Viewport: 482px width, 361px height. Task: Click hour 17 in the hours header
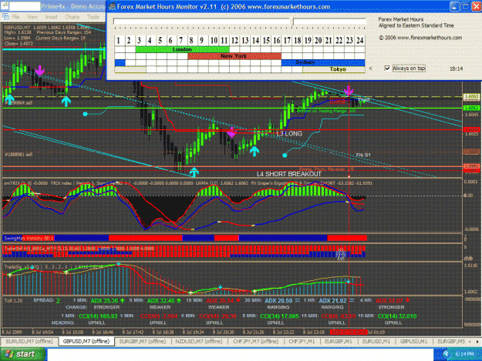(x=287, y=41)
